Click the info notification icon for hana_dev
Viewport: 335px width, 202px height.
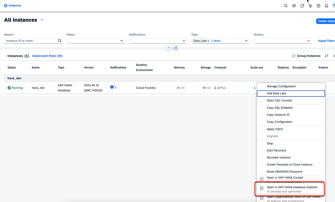point(112,87)
